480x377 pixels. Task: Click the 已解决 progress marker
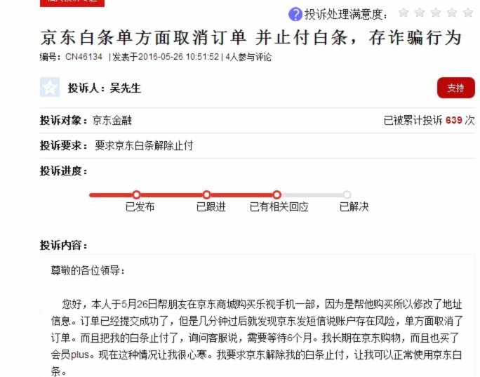tap(347, 194)
